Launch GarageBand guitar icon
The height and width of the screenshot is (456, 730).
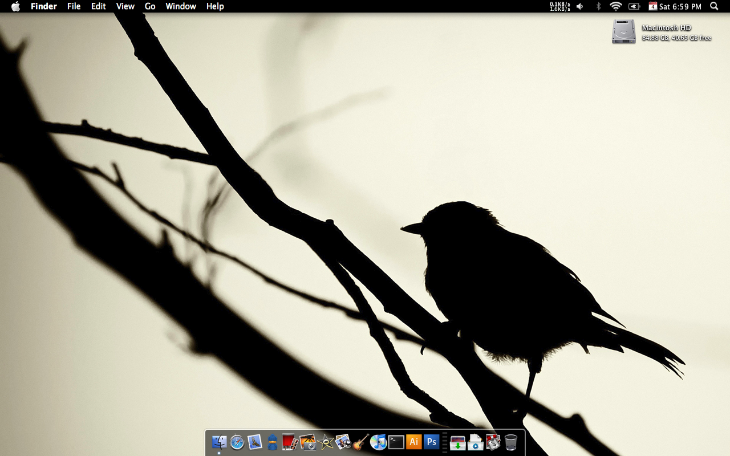[x=360, y=442]
